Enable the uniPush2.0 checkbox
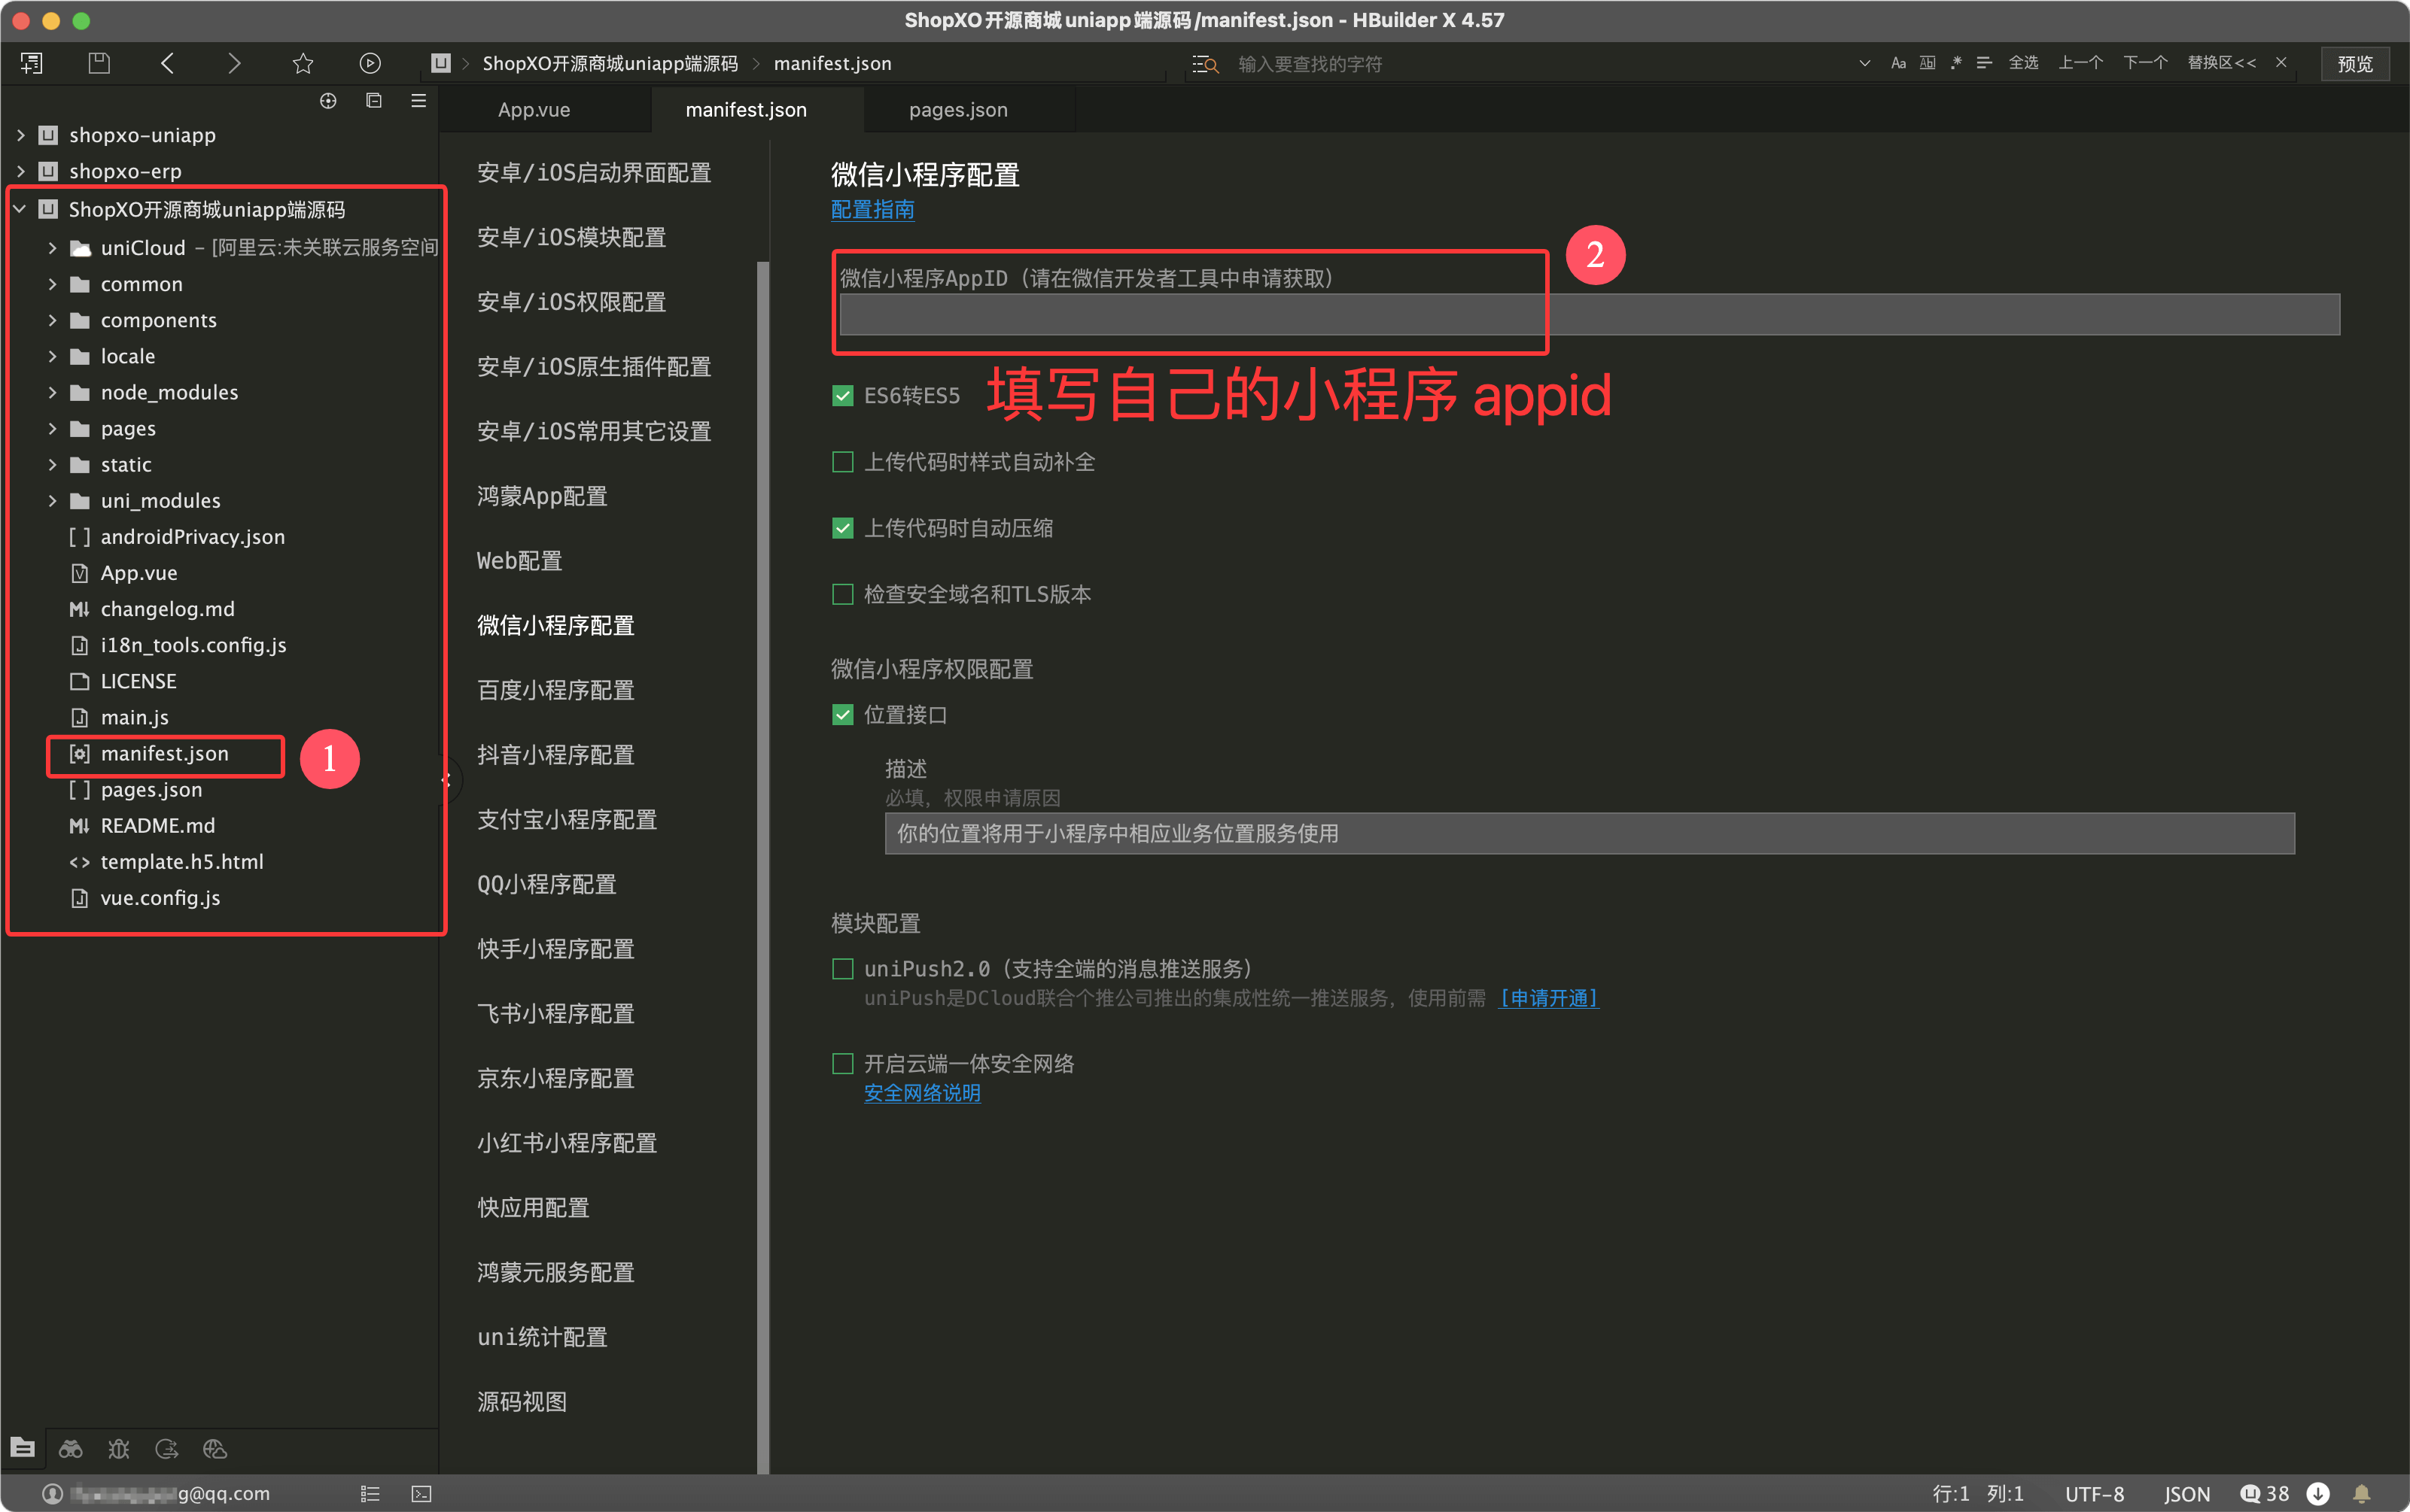The height and width of the screenshot is (1512, 2410). [x=842, y=968]
